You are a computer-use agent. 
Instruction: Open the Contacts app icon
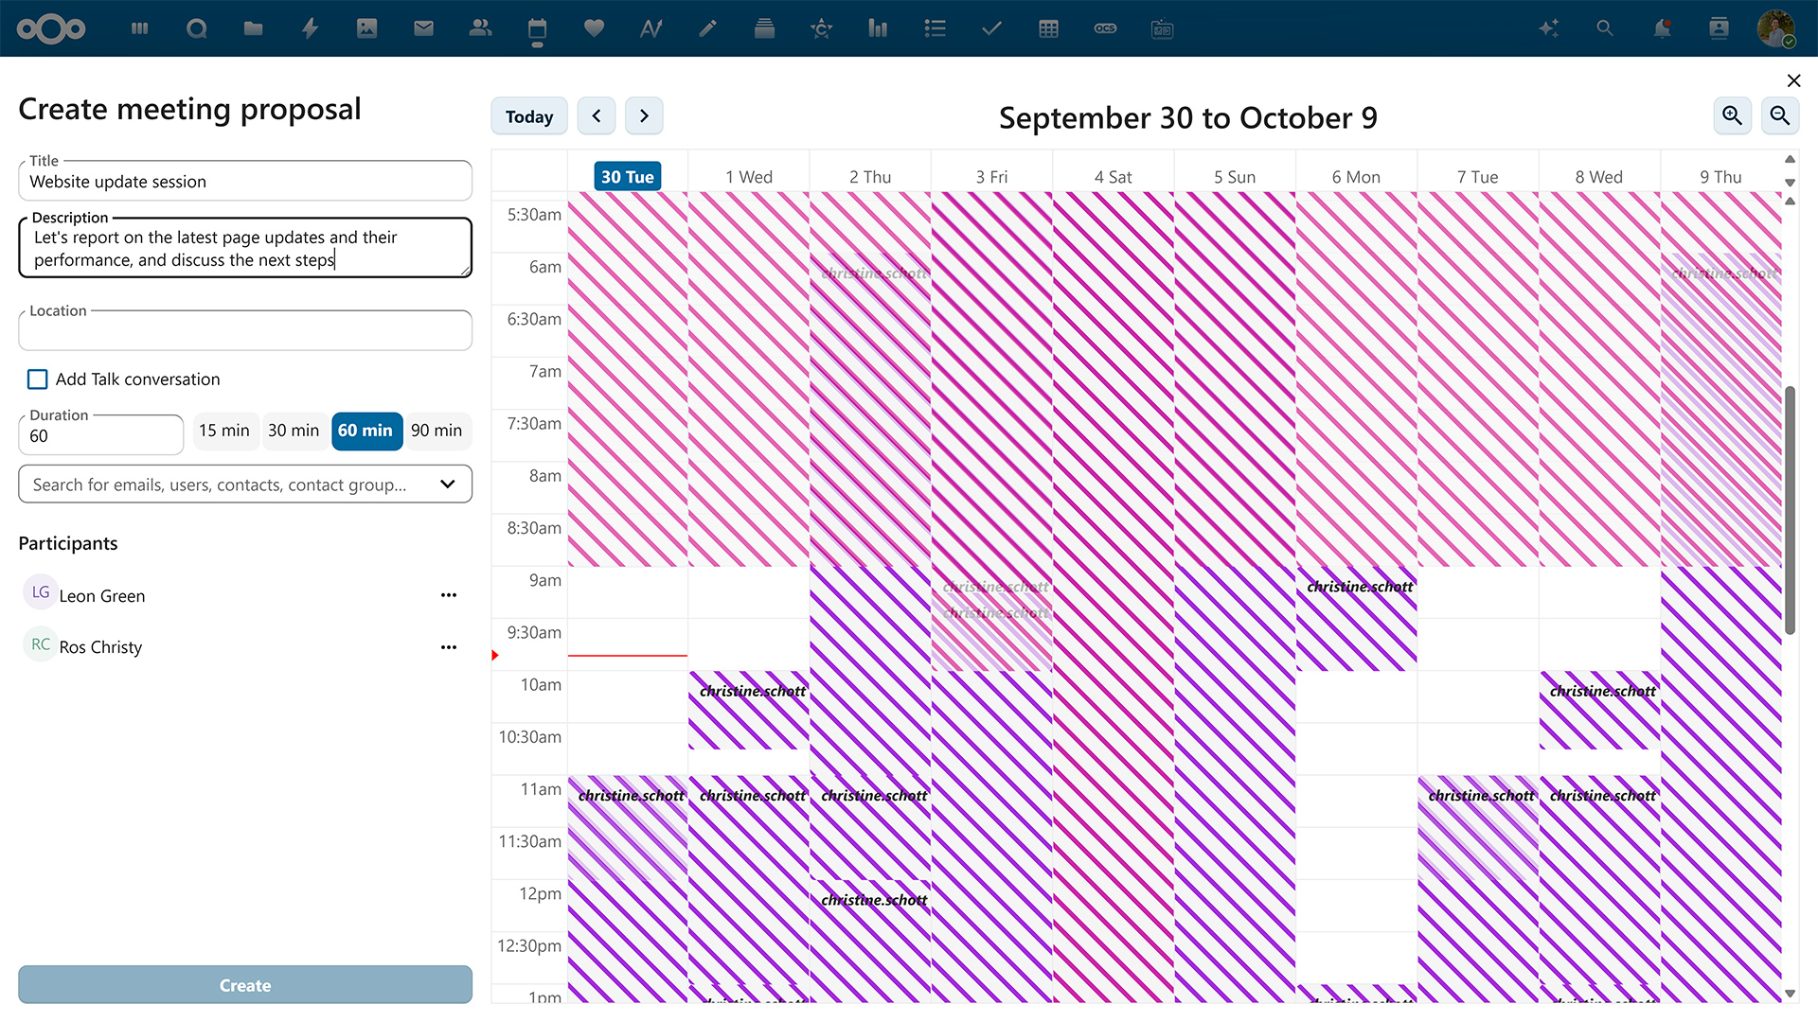coord(480,28)
